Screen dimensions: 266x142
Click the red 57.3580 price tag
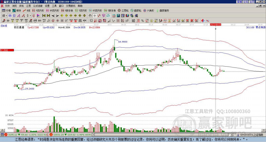click(7, 50)
